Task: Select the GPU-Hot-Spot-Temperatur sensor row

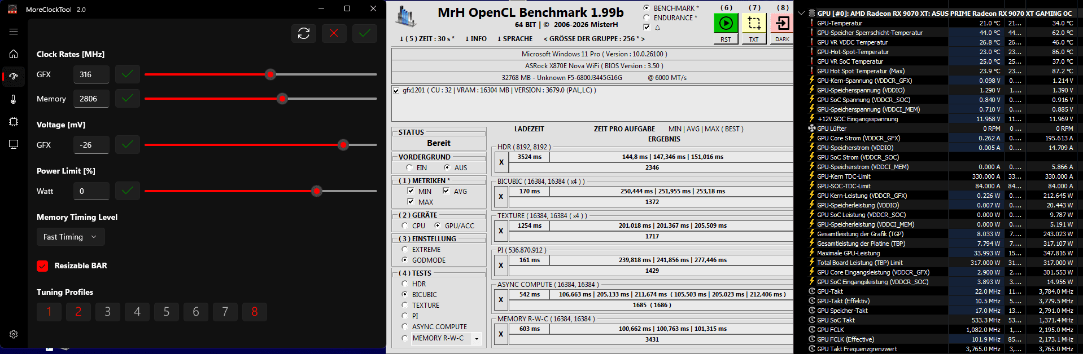Action: (x=942, y=52)
